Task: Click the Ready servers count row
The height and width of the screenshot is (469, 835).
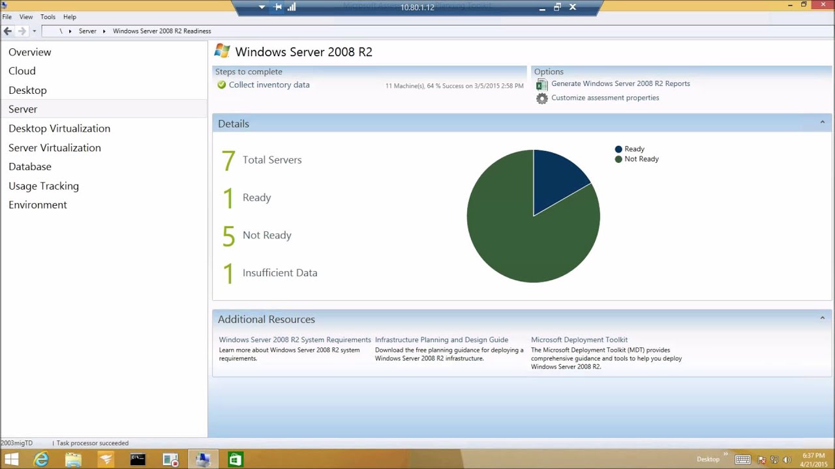Action: coord(247,198)
